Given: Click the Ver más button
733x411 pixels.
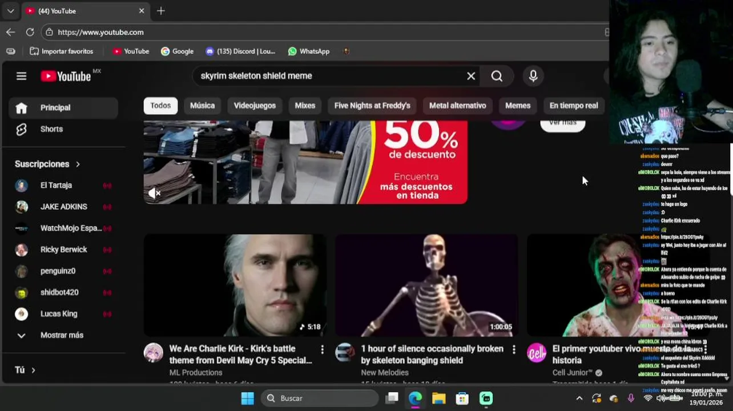Looking at the screenshot, I should point(562,123).
